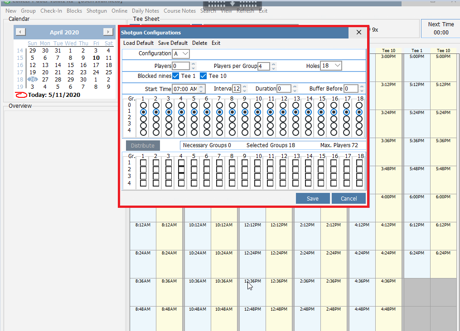Click Exit in Shotgun Configurations menu

(x=216, y=43)
